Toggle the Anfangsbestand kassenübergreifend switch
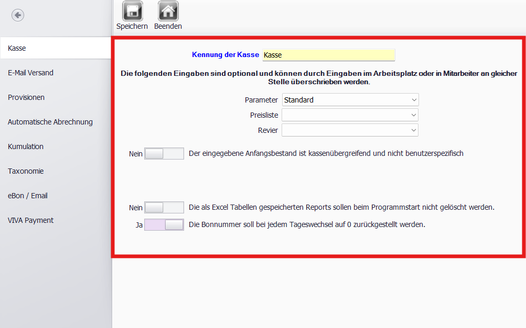The image size is (526, 328). pyautogui.click(x=164, y=154)
